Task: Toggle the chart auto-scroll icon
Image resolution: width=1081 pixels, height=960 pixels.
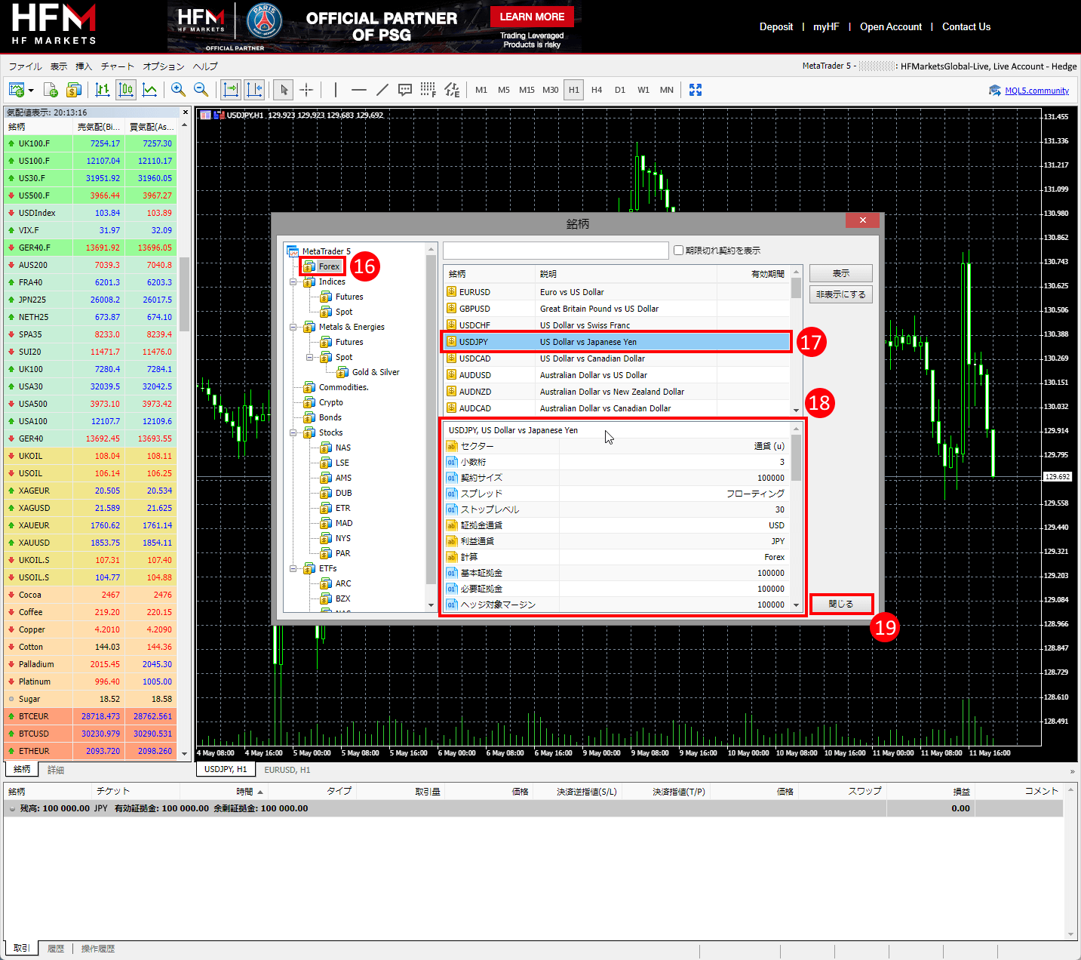Action: (x=231, y=90)
